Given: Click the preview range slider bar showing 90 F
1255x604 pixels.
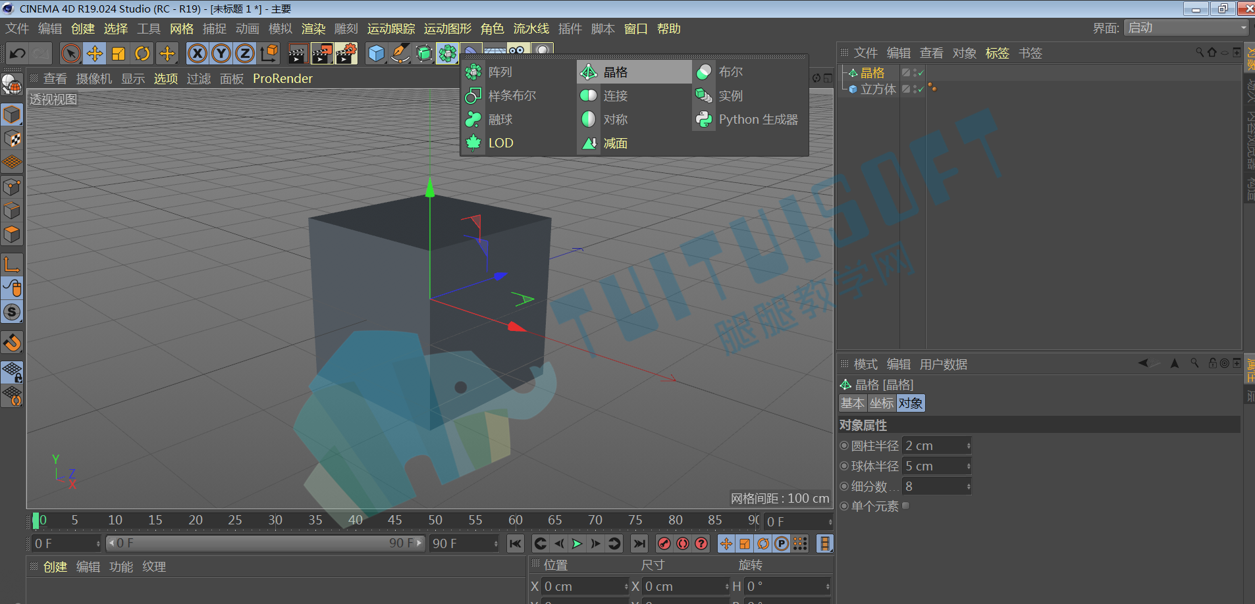Looking at the screenshot, I should click(266, 543).
